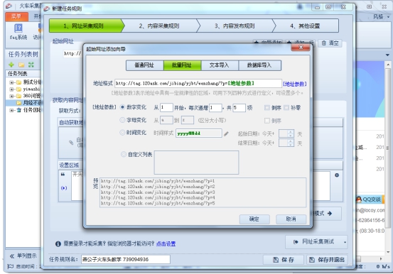393x274 pixels.
Task: Switch to the 文本导入 tab
Action: [x=220, y=65]
